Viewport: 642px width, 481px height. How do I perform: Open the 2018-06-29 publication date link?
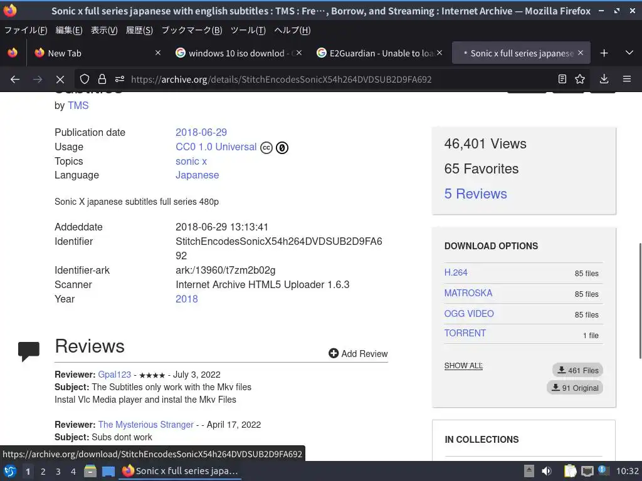pyautogui.click(x=201, y=133)
